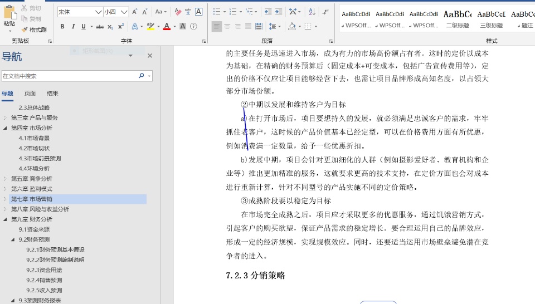Apply subscript formatting
535x304 pixels.
(x=110, y=26)
